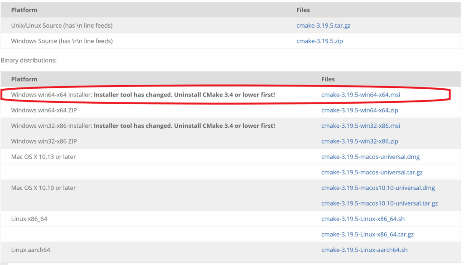This screenshot has width=464, height=265.
Task: Click 'Windows win64-x64 Installer' platform text
Action: pyautogui.click(x=52, y=95)
